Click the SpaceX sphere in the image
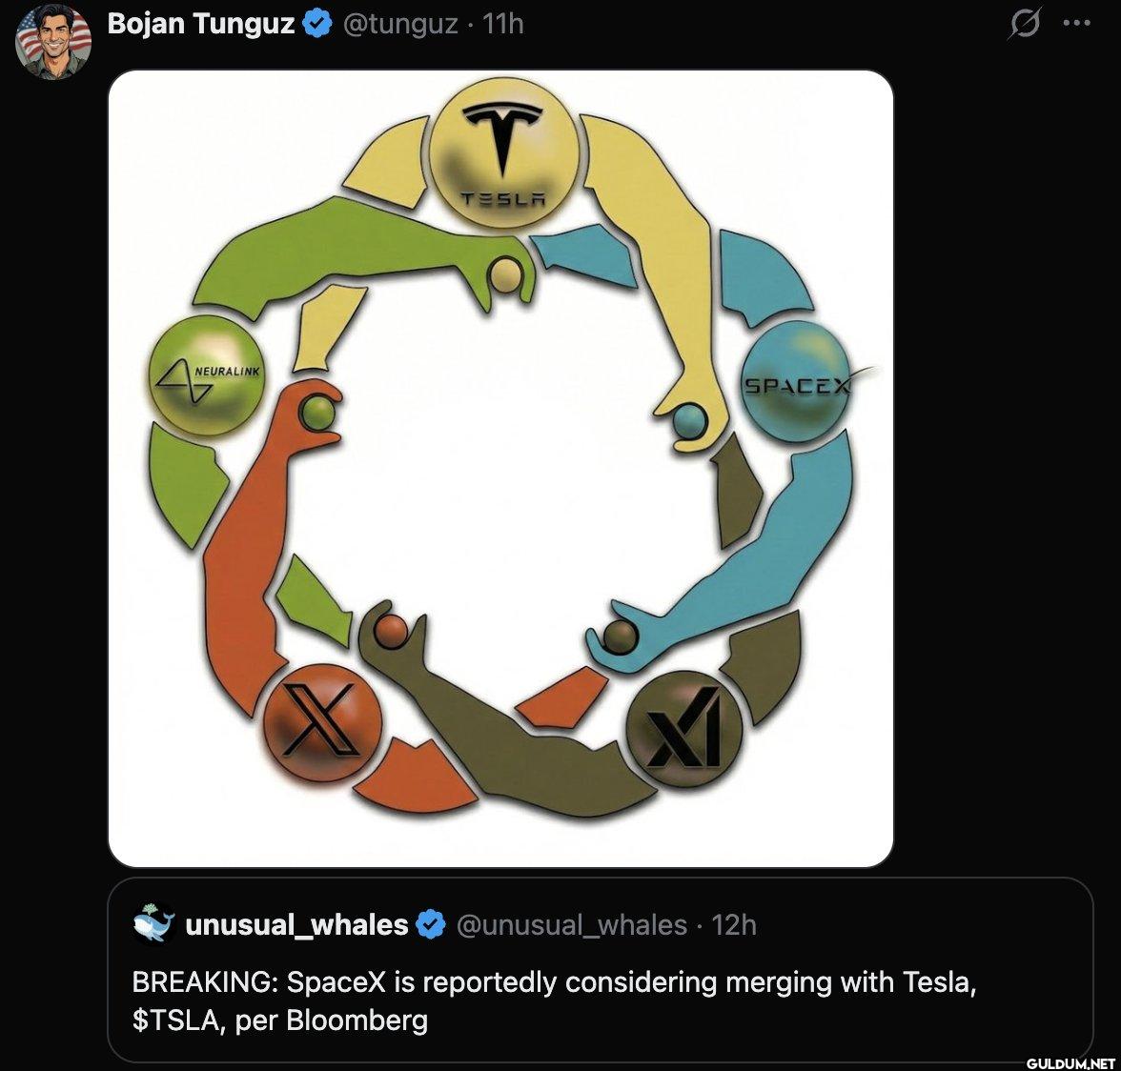Viewport: 1121px width, 1071px height. click(797, 381)
